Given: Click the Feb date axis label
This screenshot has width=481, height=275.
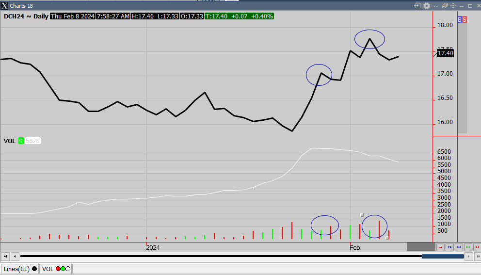Looking at the screenshot, I should [354, 248].
